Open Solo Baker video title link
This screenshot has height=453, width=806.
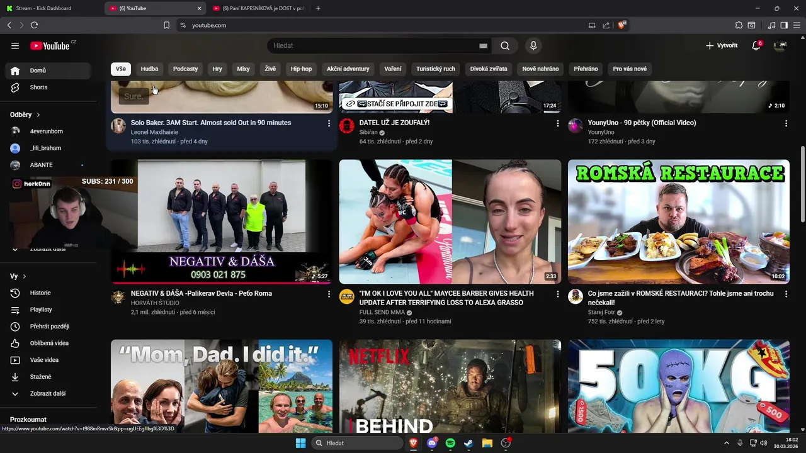pos(211,123)
